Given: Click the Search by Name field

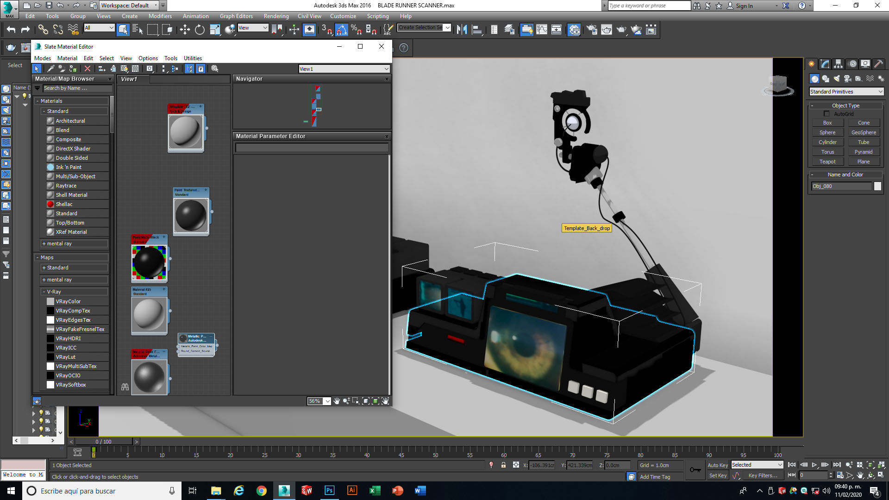Looking at the screenshot, I should pos(77,88).
